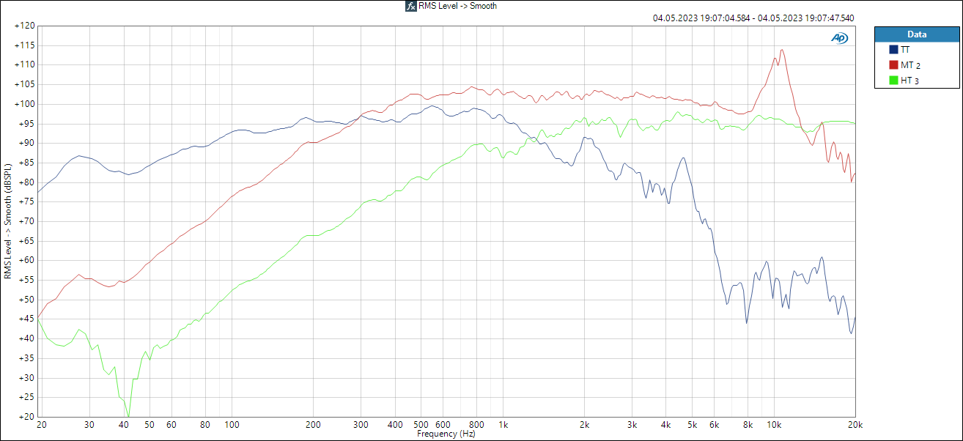Select the green HT color swatch in legend
Viewport: 963px width, 441px height.
[x=893, y=81]
